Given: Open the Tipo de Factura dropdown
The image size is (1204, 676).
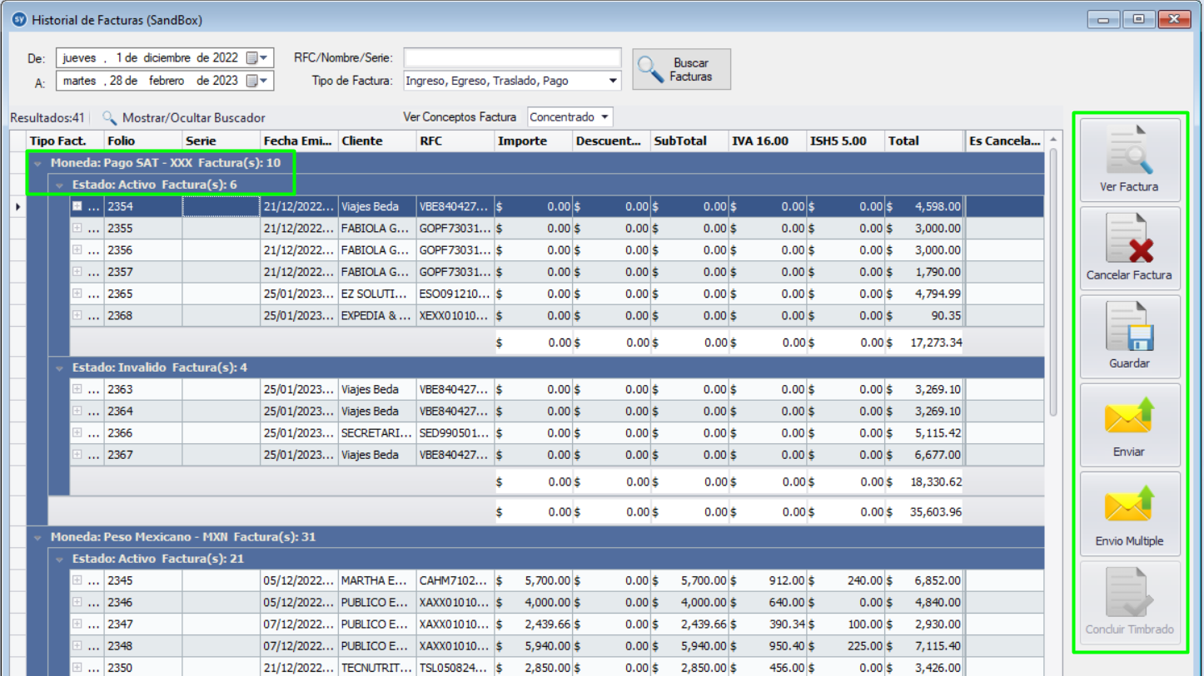Looking at the screenshot, I should coord(614,81).
